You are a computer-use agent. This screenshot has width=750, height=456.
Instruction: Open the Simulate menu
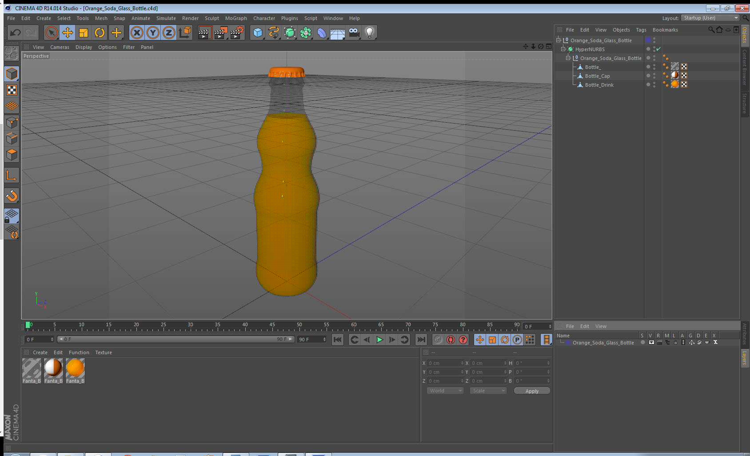tap(166, 18)
